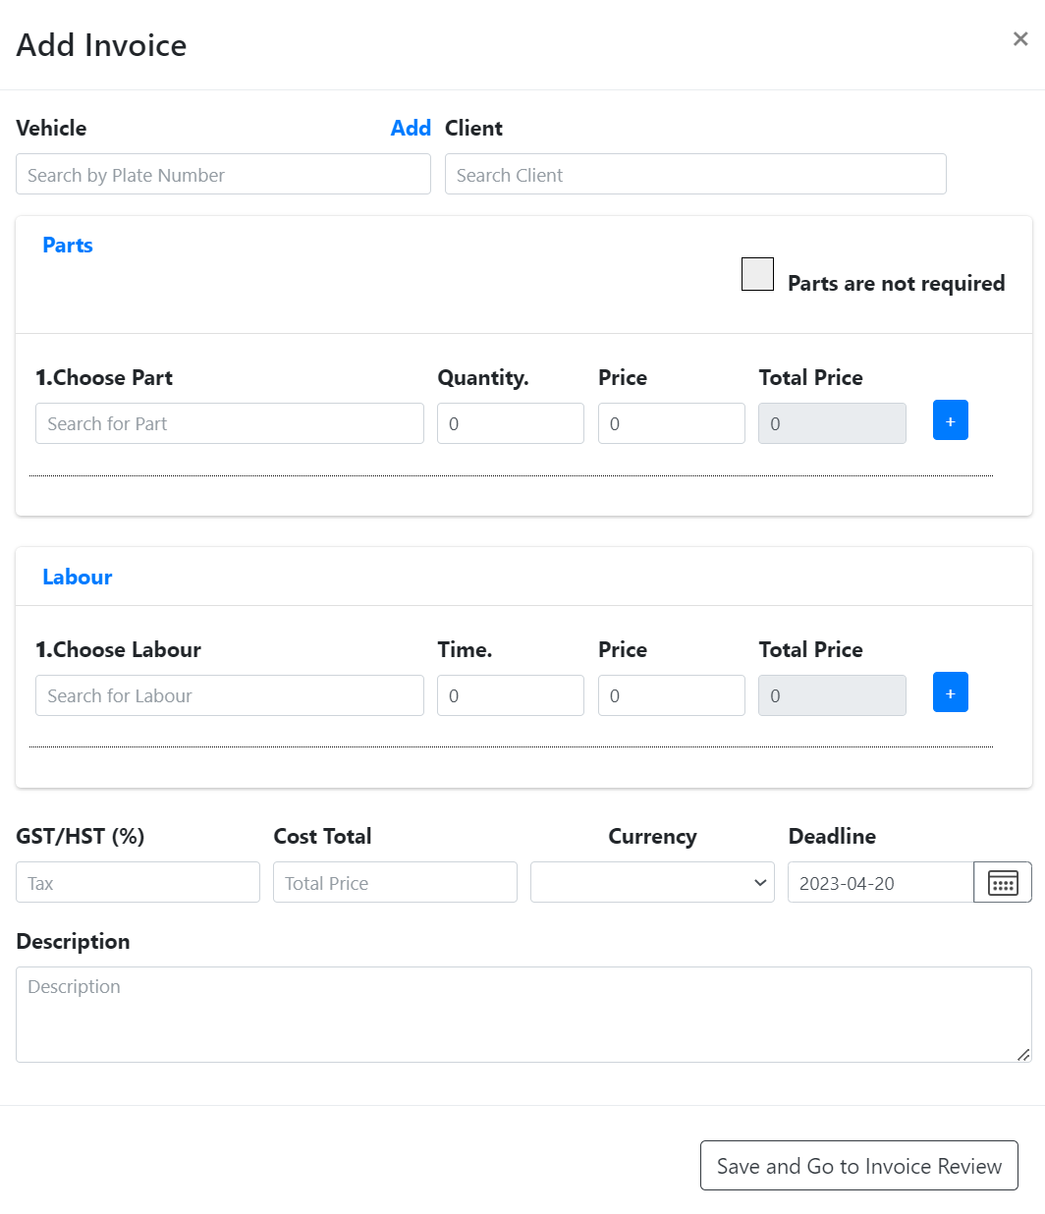Click the Parts section heading
1045x1214 pixels.
pyautogui.click(x=67, y=245)
